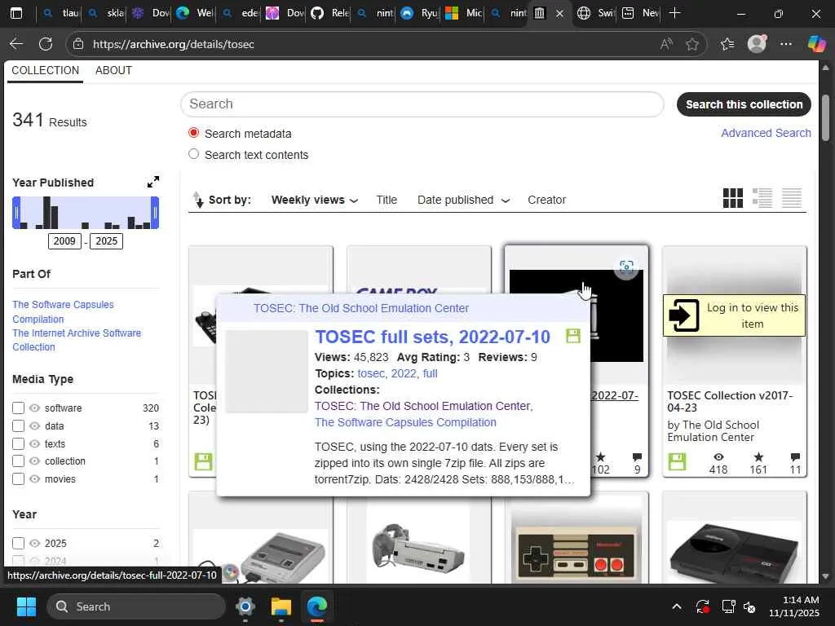Open TOSEC full sets, 2022-07-10 title link
The image size is (835, 626).
pyautogui.click(x=432, y=337)
